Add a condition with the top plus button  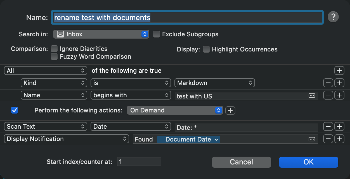(x=339, y=71)
